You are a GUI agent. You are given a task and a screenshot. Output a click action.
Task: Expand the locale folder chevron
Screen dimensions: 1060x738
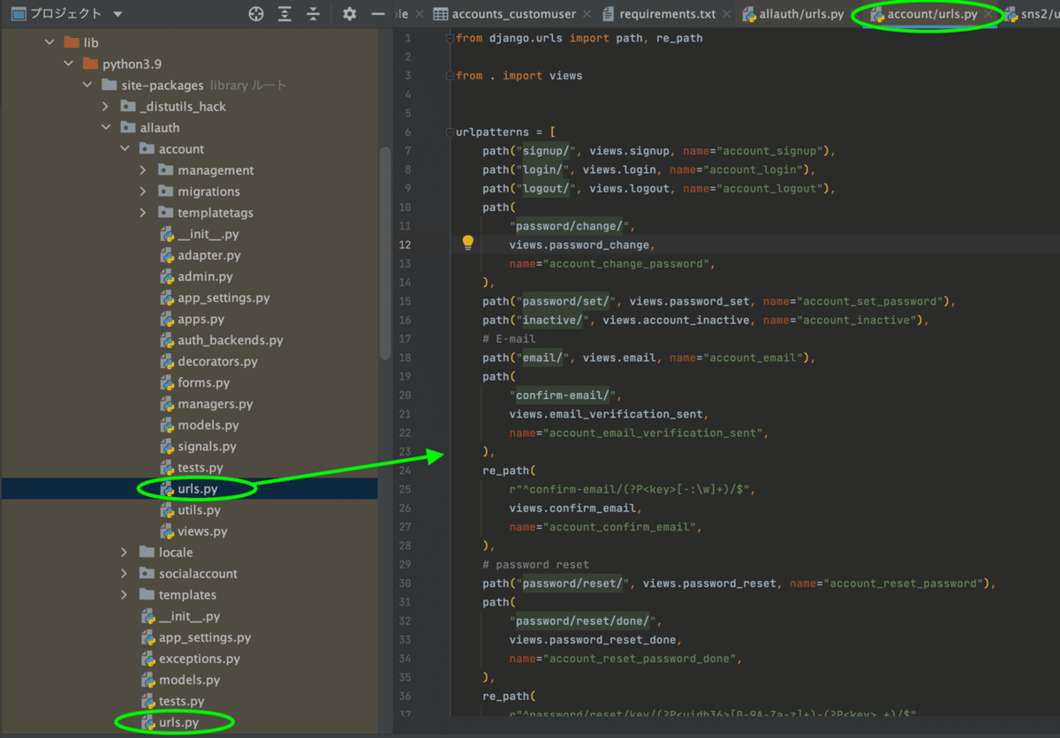point(125,552)
